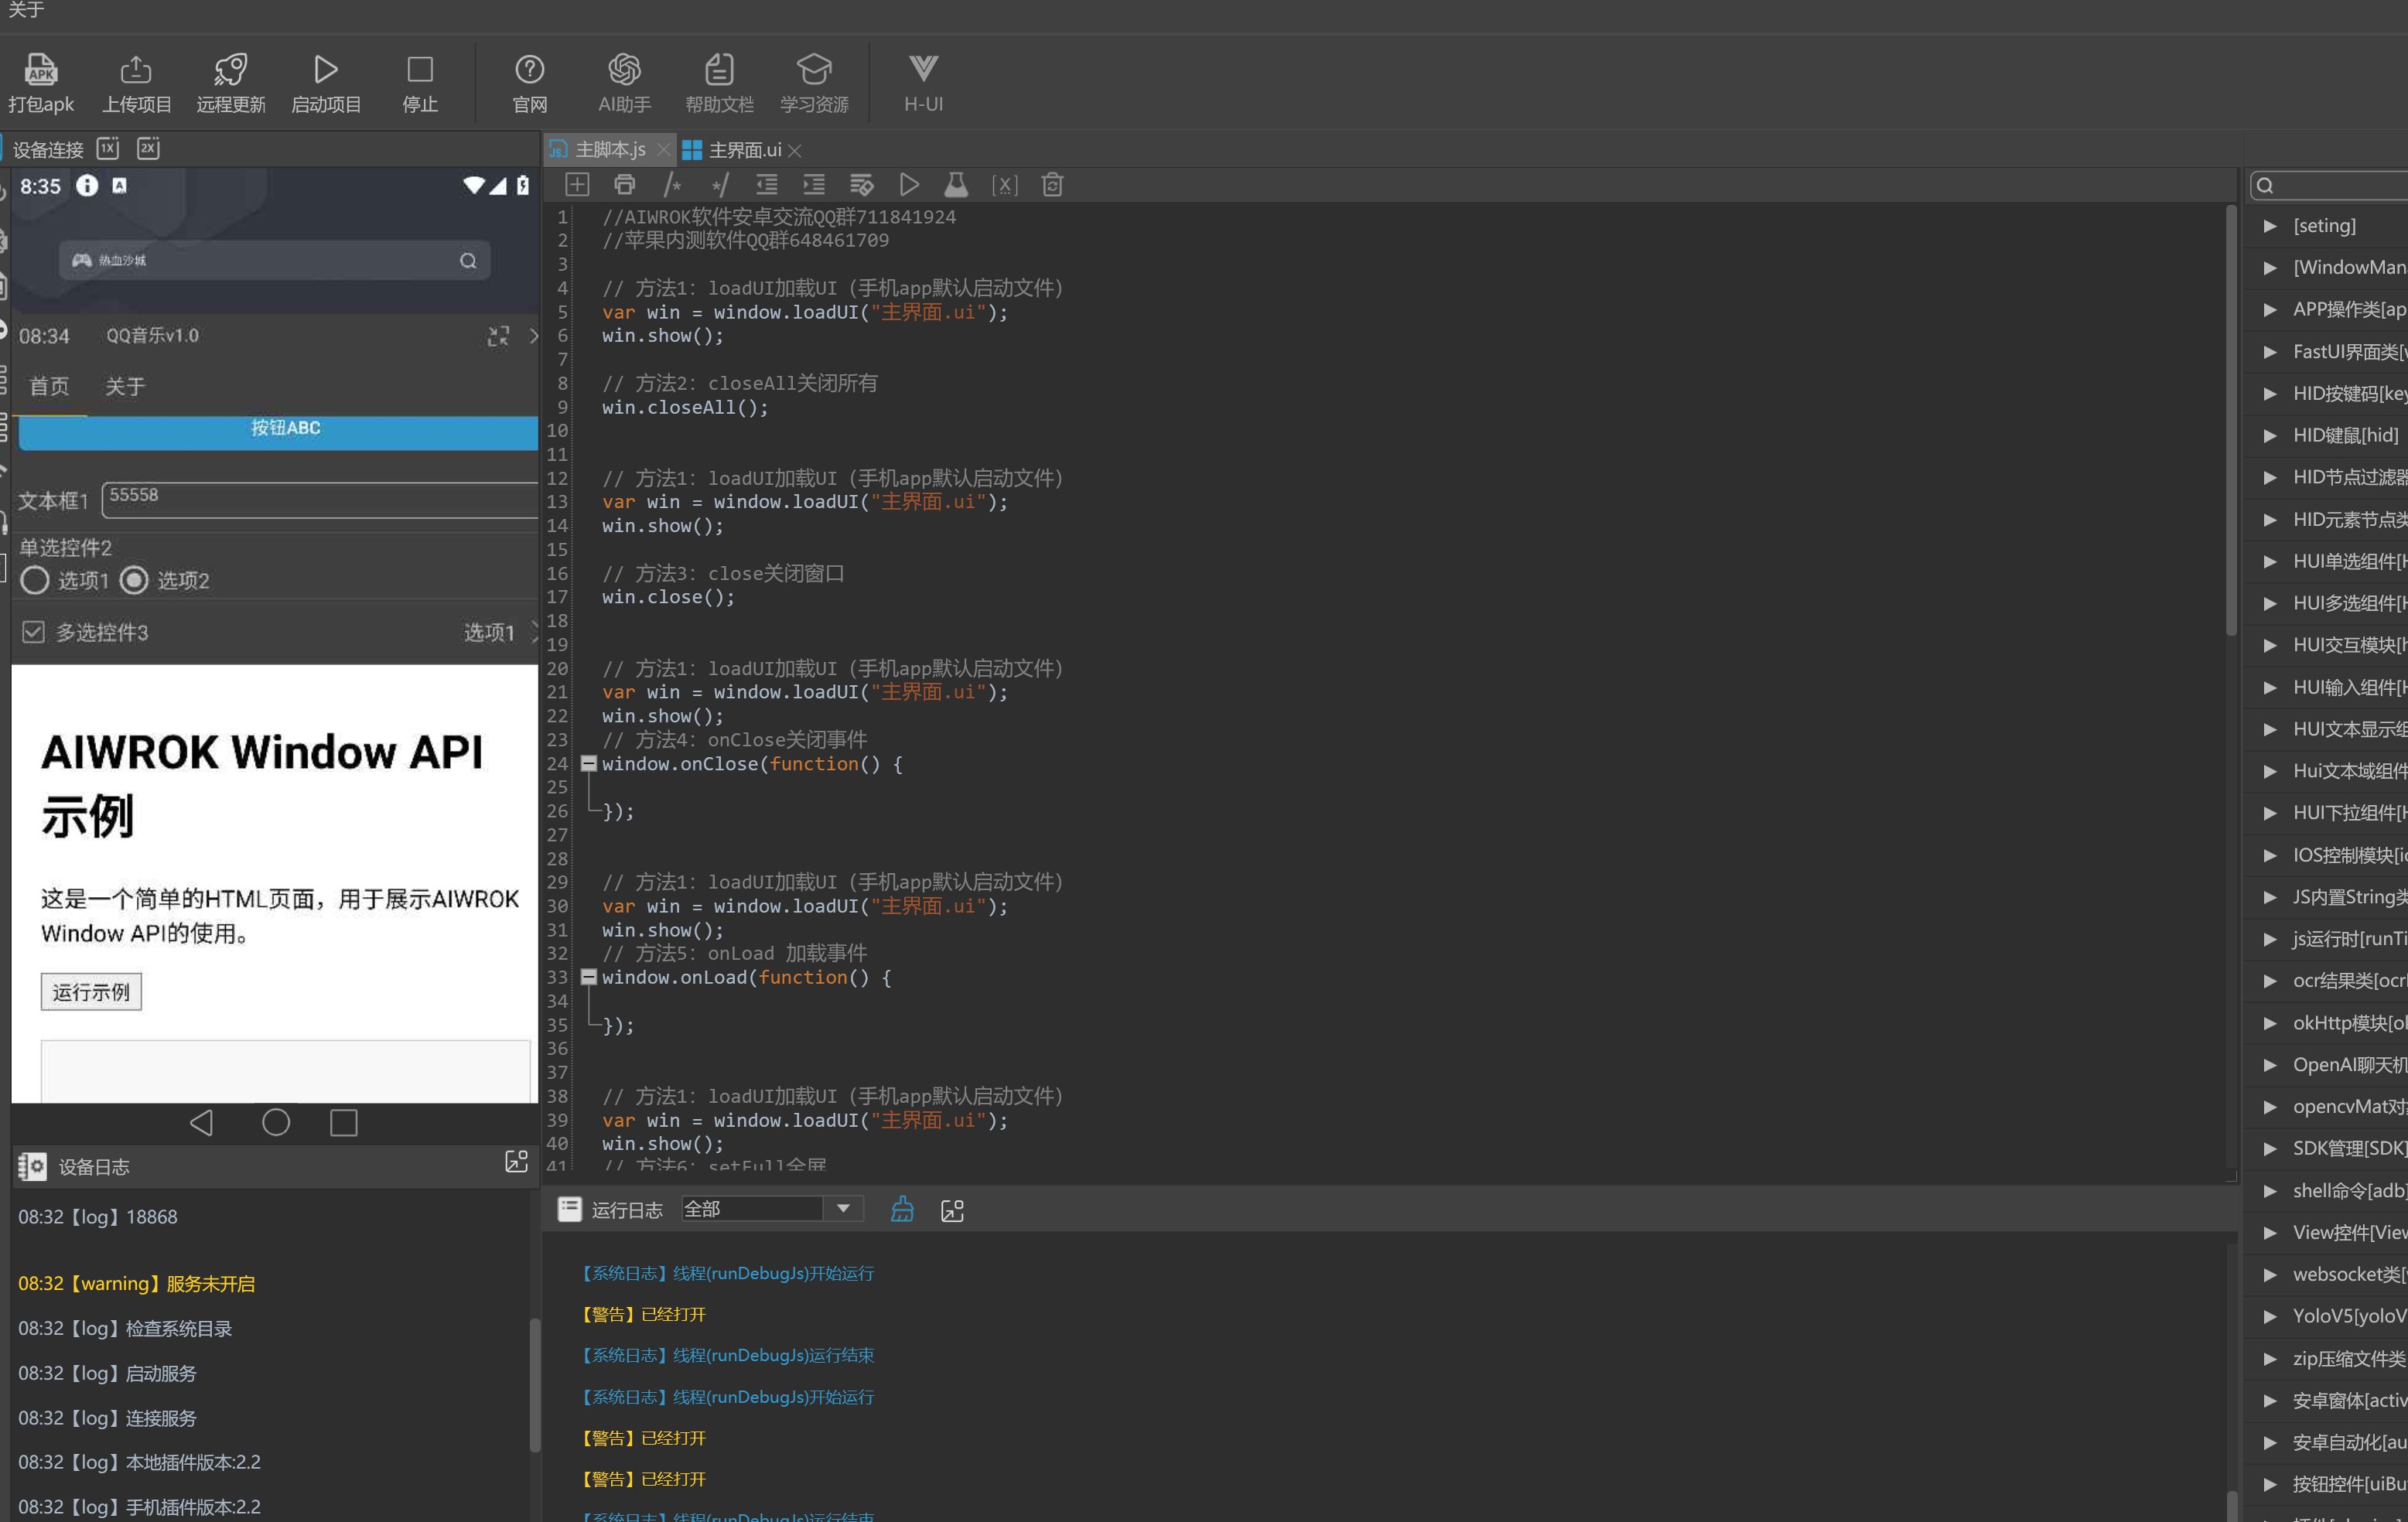The width and height of the screenshot is (2408, 1522).
Task: Collapse the window.onClose function fold marker
Action: pos(589,764)
